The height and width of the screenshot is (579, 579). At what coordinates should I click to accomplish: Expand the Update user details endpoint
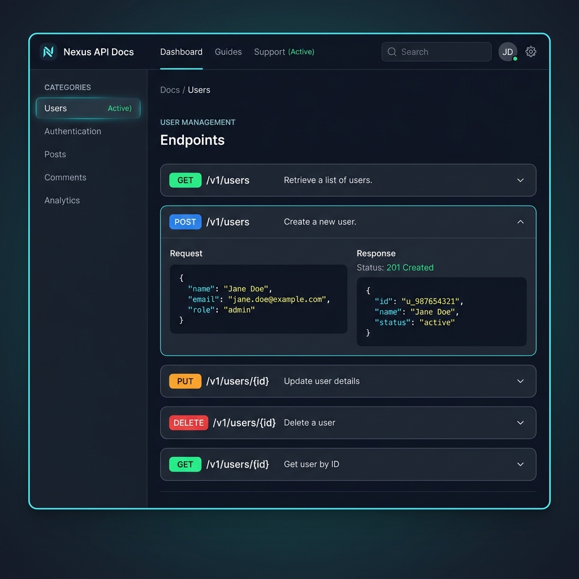pos(520,381)
